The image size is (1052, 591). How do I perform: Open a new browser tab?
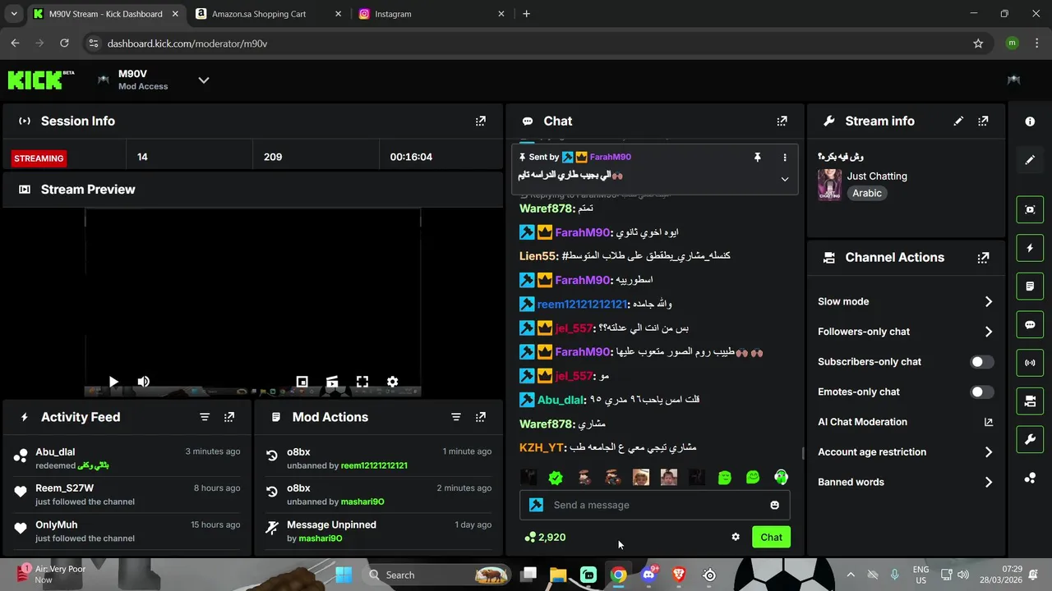tap(527, 14)
